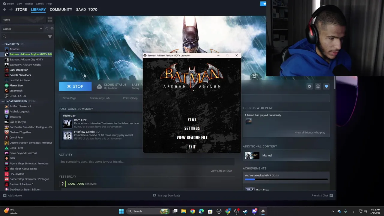Image resolution: width=384 pixels, height=216 pixels.
Task: Stop the running game with STOP button
Action: pos(75,86)
